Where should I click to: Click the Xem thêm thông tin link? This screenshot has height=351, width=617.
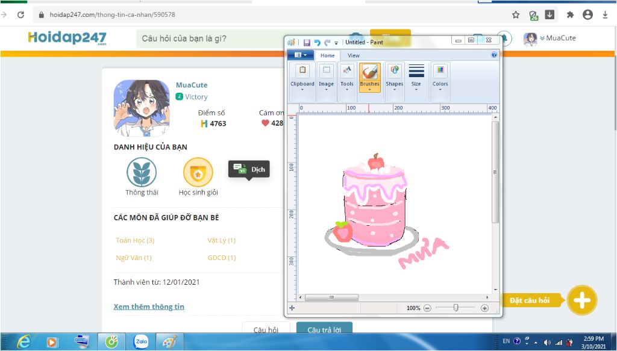click(x=149, y=306)
